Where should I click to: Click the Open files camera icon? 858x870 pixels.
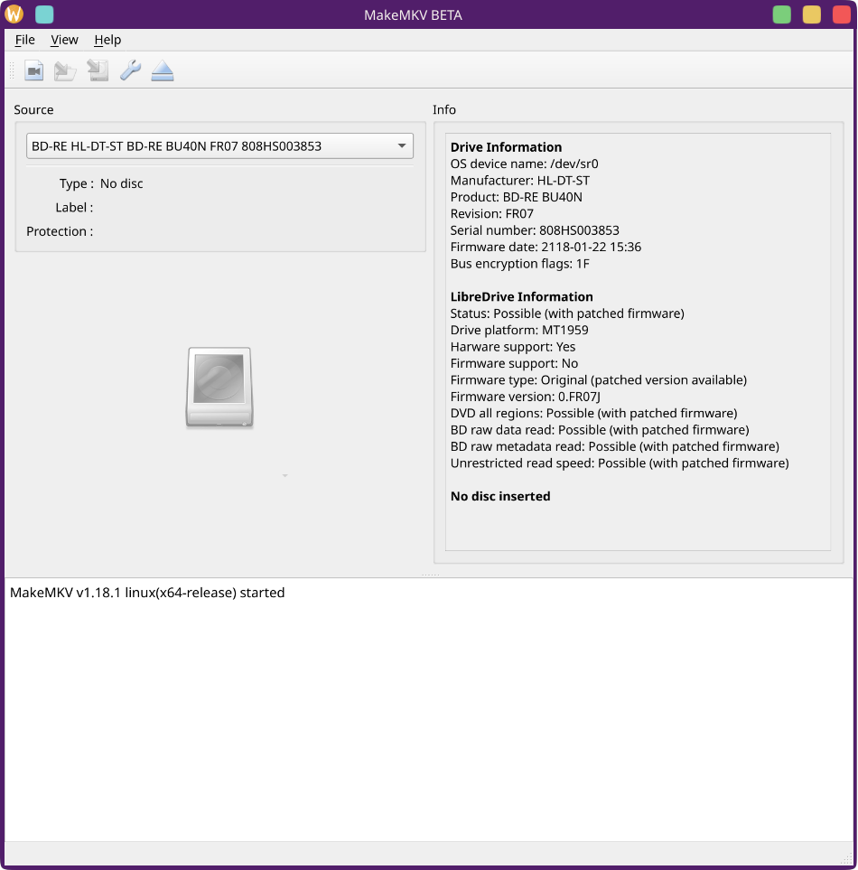coord(33,70)
